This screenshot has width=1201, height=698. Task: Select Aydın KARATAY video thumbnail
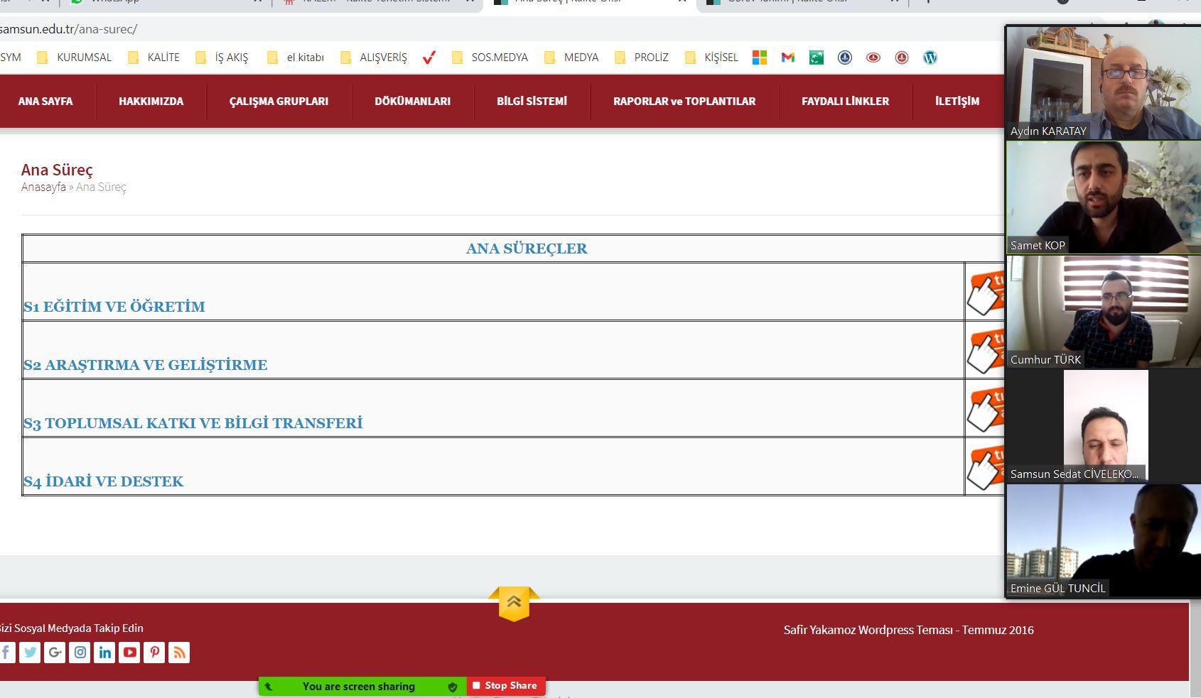point(1103,83)
